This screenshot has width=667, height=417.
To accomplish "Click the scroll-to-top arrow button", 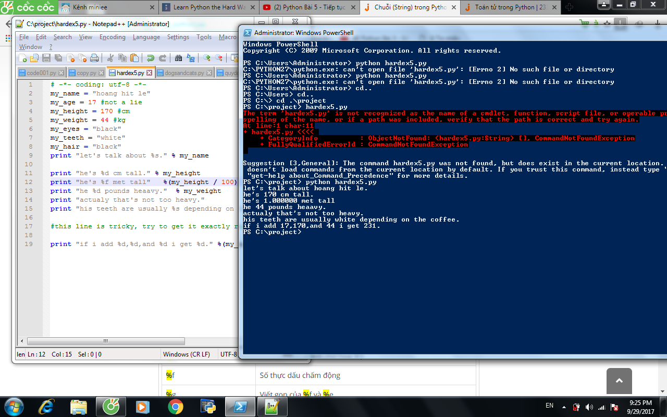I will pos(619,381).
